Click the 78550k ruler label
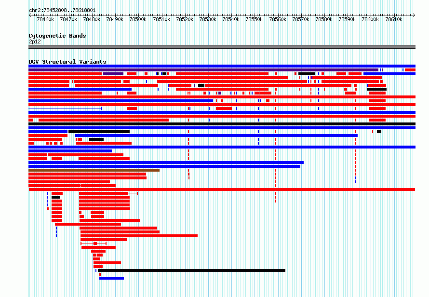 254,19
